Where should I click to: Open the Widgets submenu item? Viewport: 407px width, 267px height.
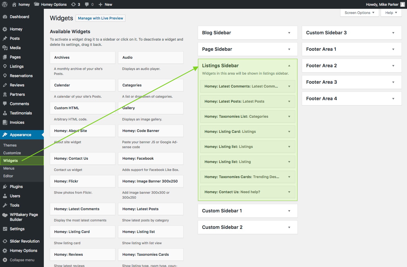(x=10, y=161)
